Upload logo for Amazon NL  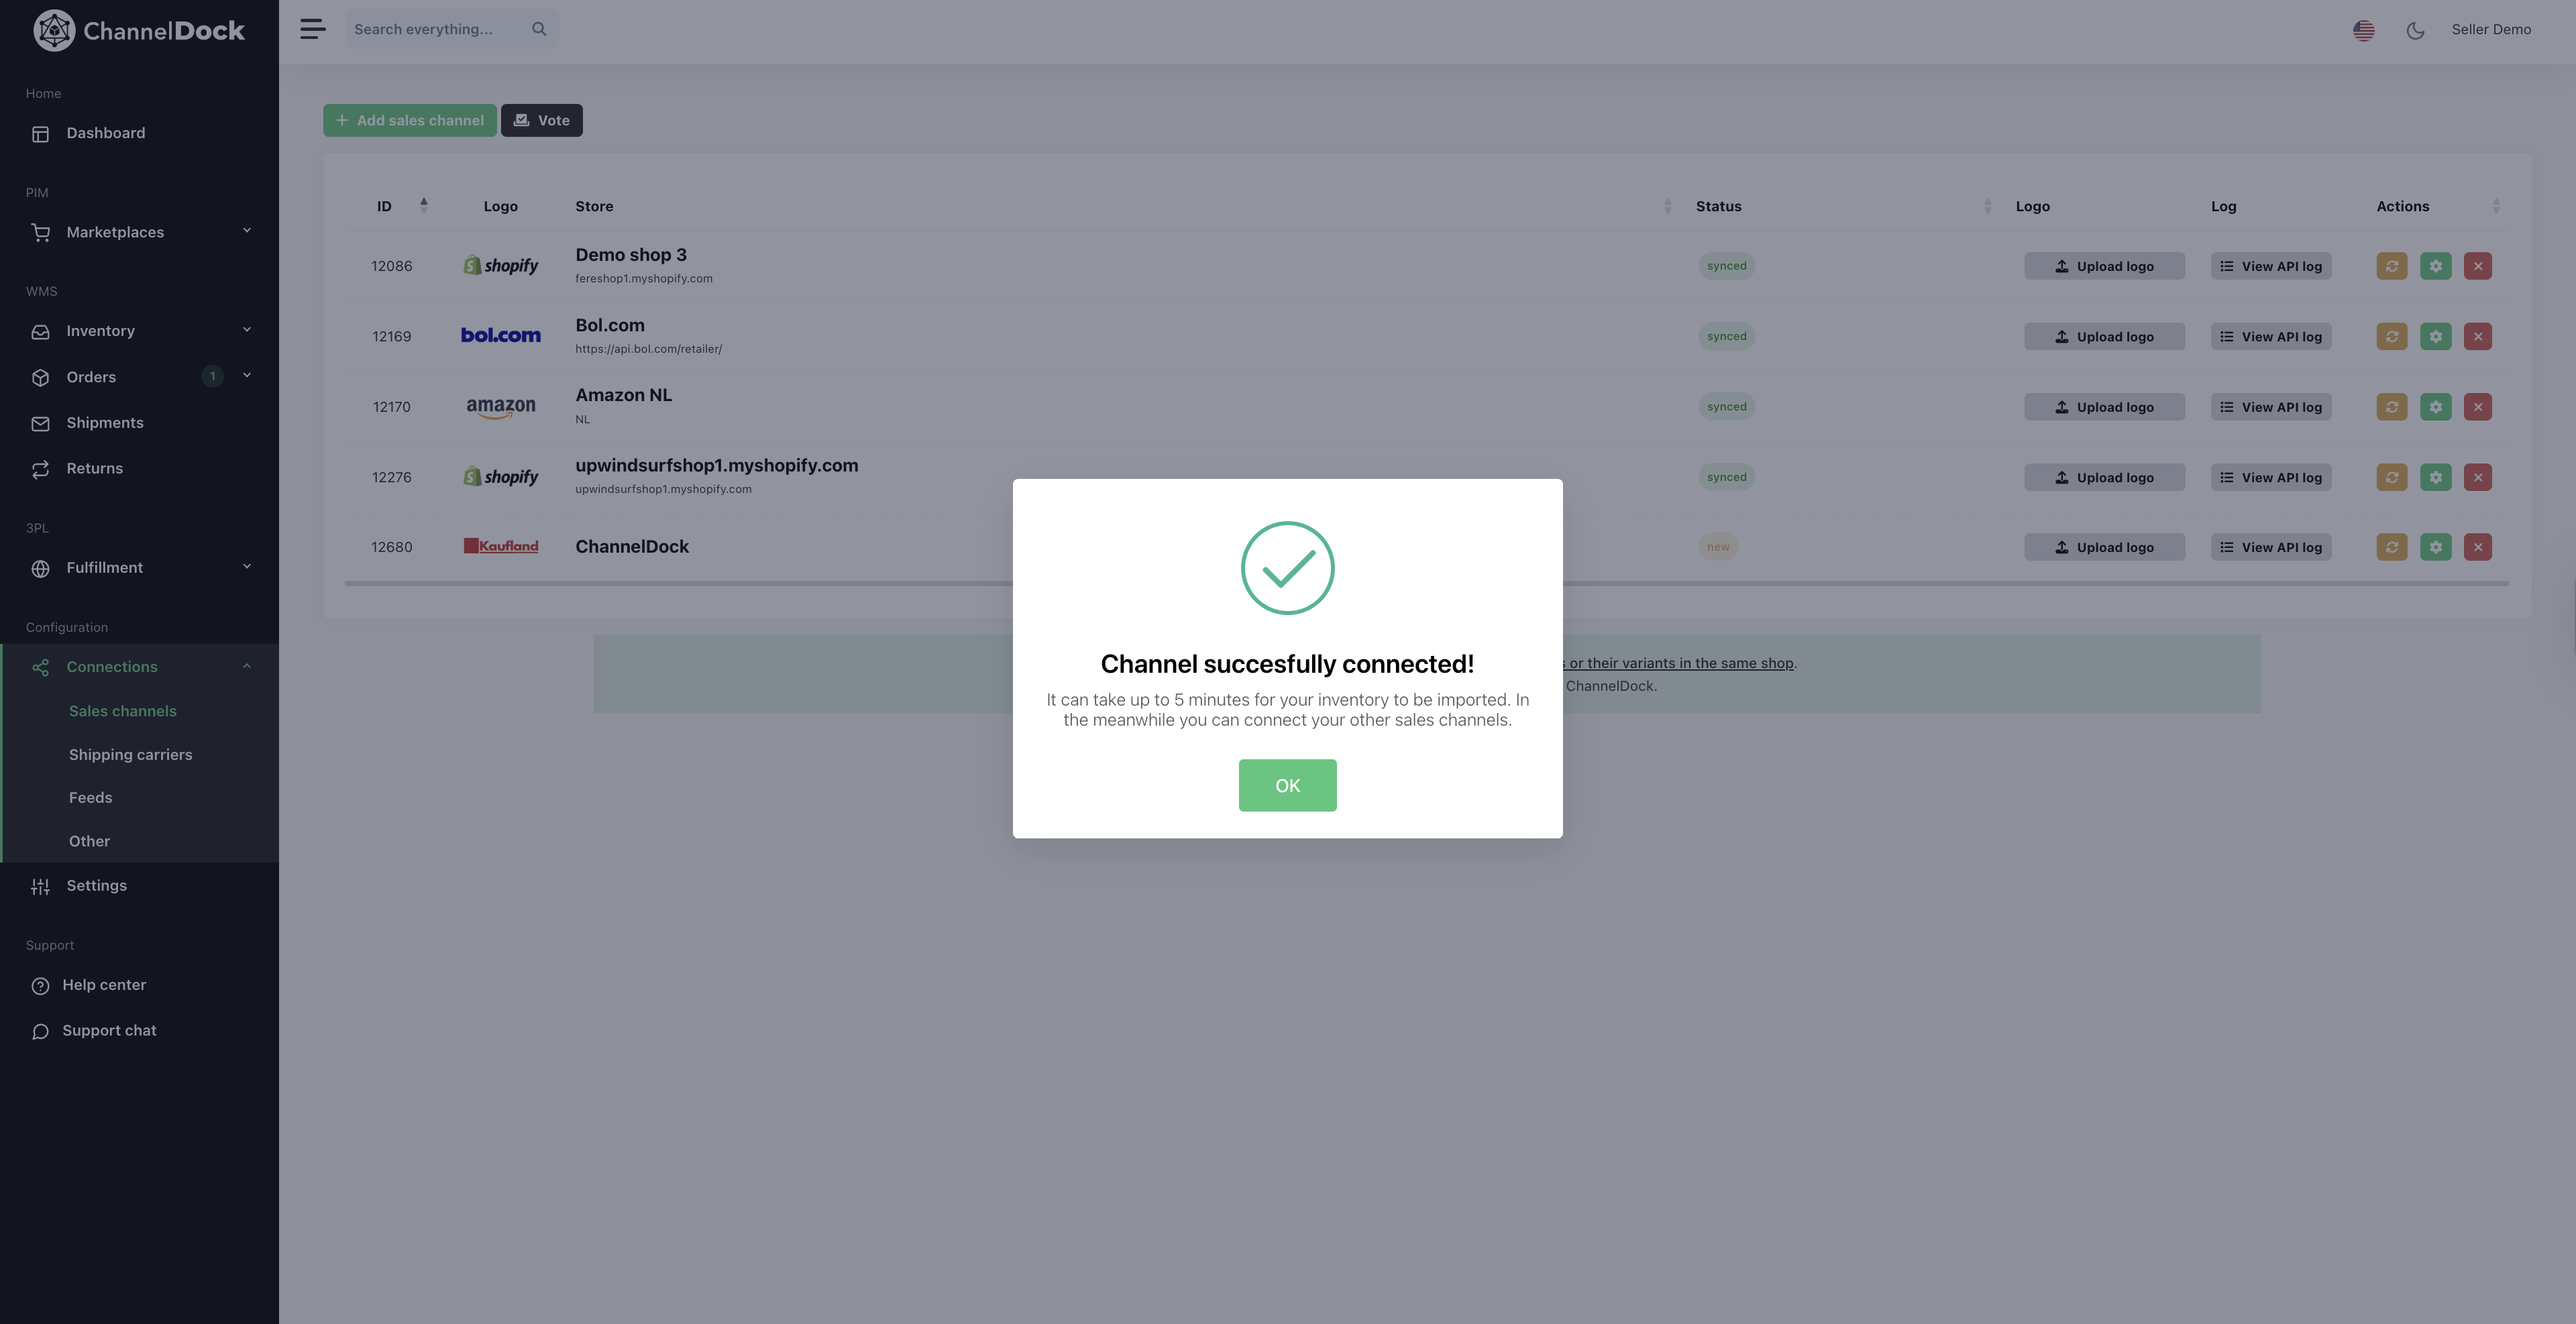coord(2104,407)
